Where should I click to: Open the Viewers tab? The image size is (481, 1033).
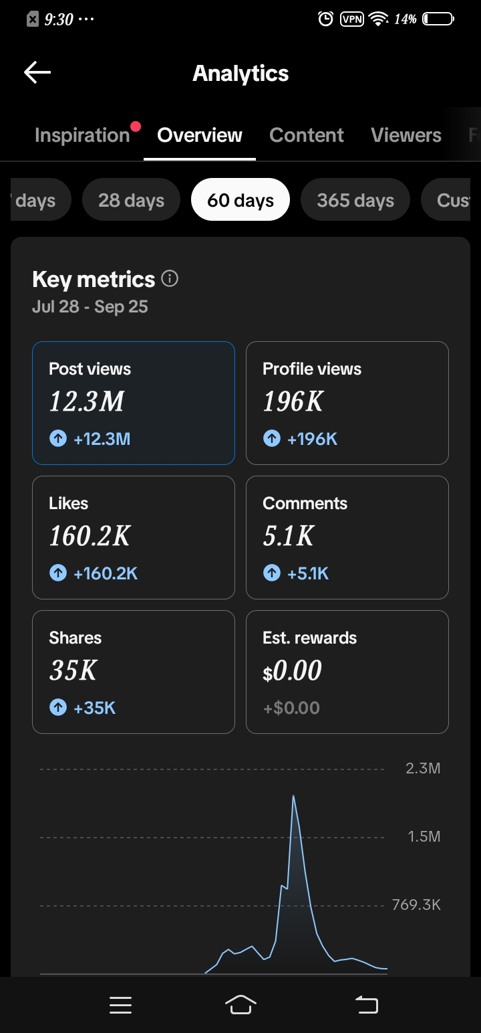click(x=406, y=135)
